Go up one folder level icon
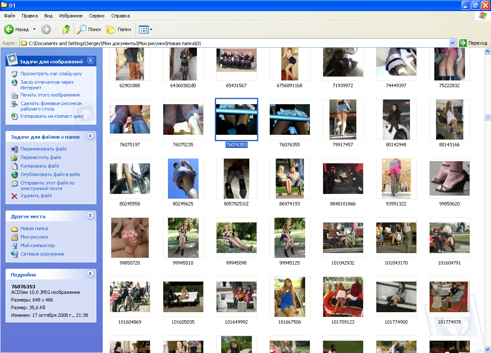Screen dimensions: 491x353 (x=66, y=29)
